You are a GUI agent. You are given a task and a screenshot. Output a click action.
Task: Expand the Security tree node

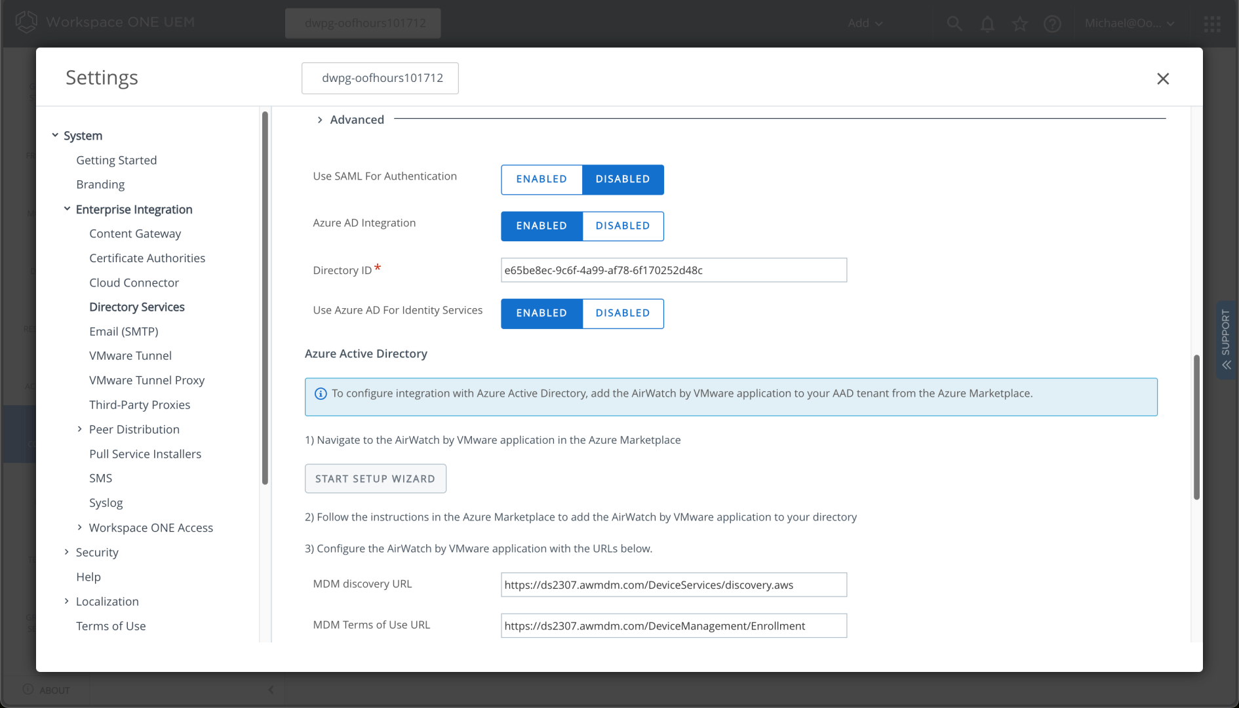pos(67,552)
